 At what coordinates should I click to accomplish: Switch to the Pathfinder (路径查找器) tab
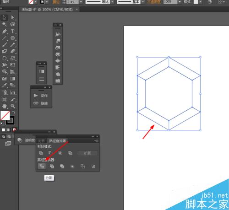[57, 141]
